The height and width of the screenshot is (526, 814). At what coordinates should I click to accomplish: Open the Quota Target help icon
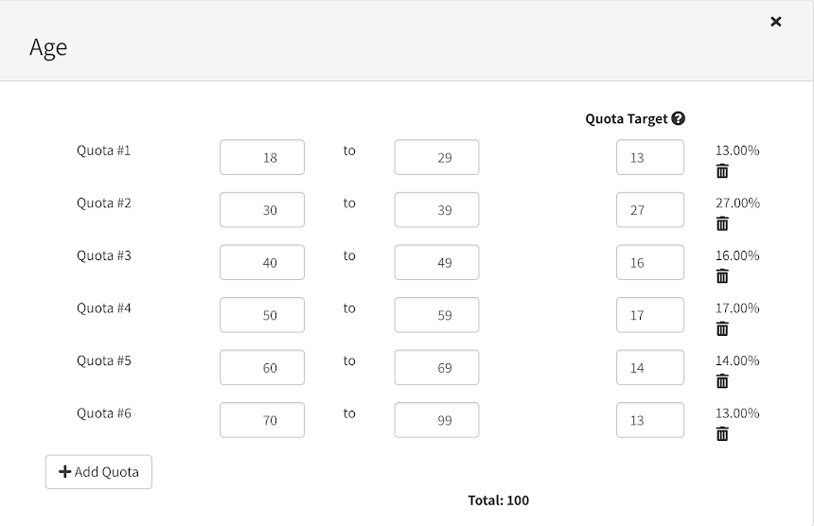(x=678, y=119)
